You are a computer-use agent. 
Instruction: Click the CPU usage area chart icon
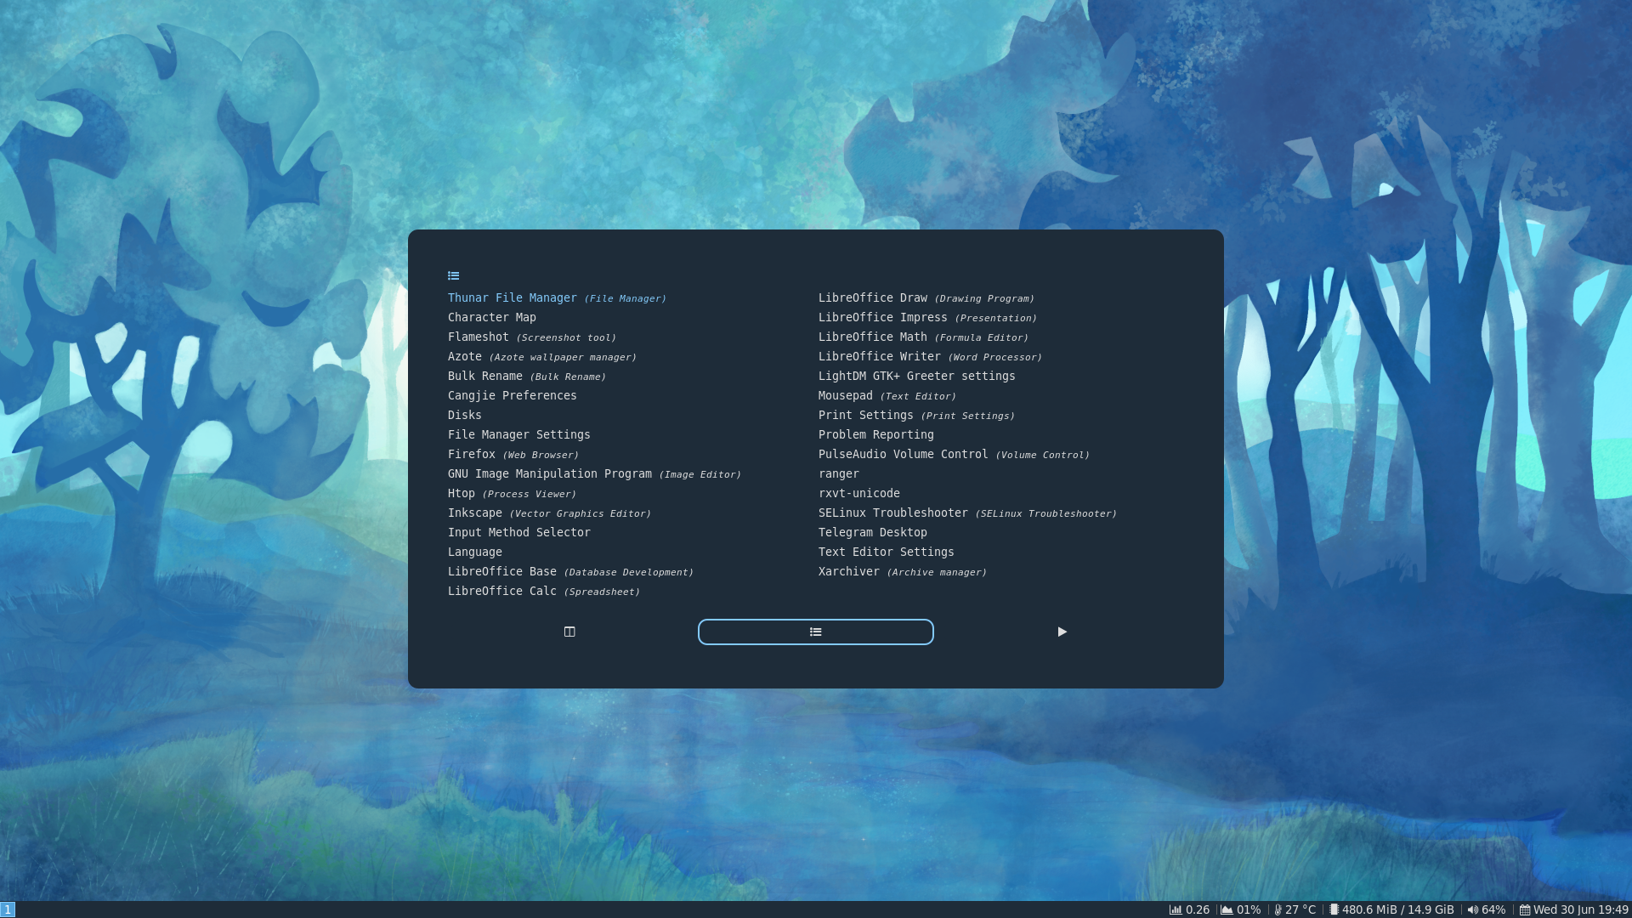1227,909
